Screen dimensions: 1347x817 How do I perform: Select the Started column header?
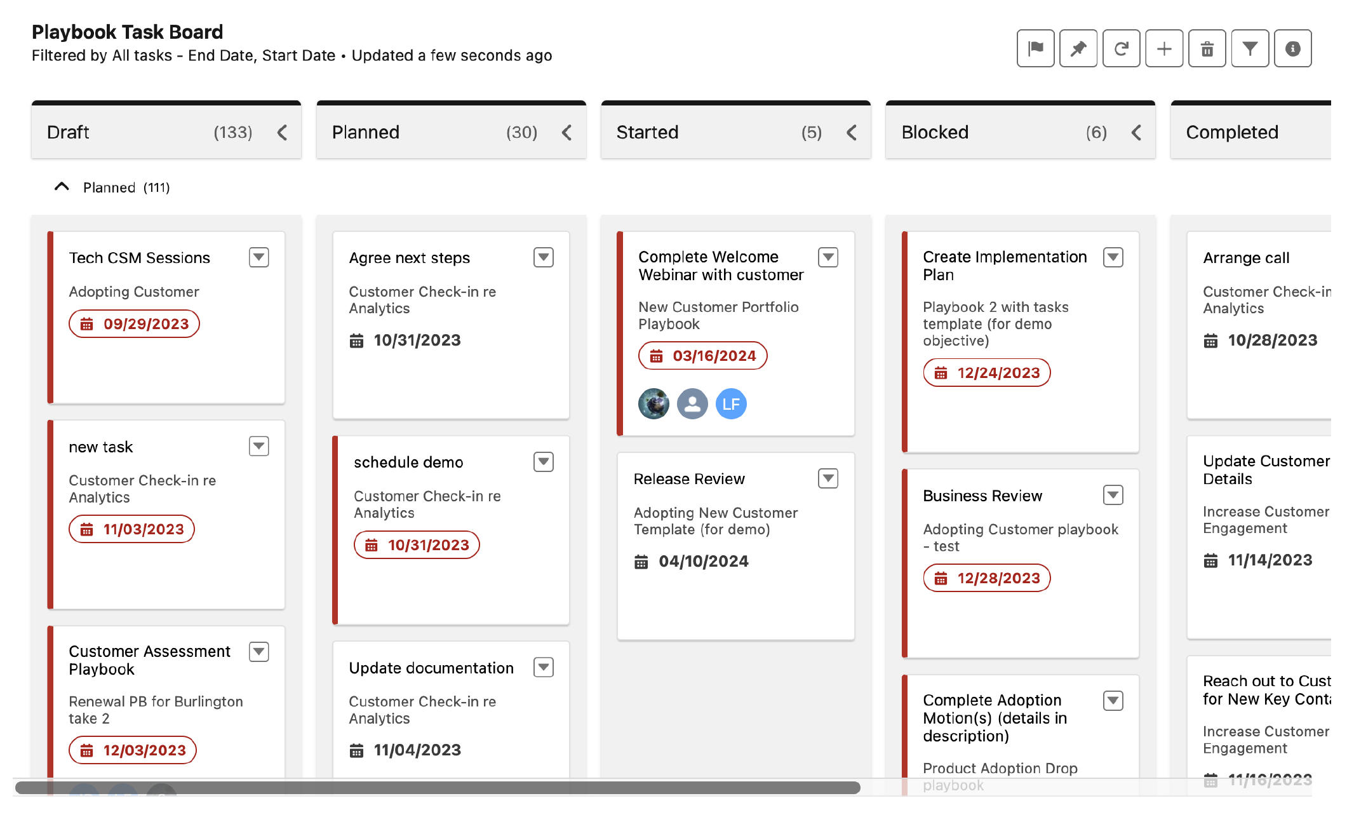[x=647, y=132]
